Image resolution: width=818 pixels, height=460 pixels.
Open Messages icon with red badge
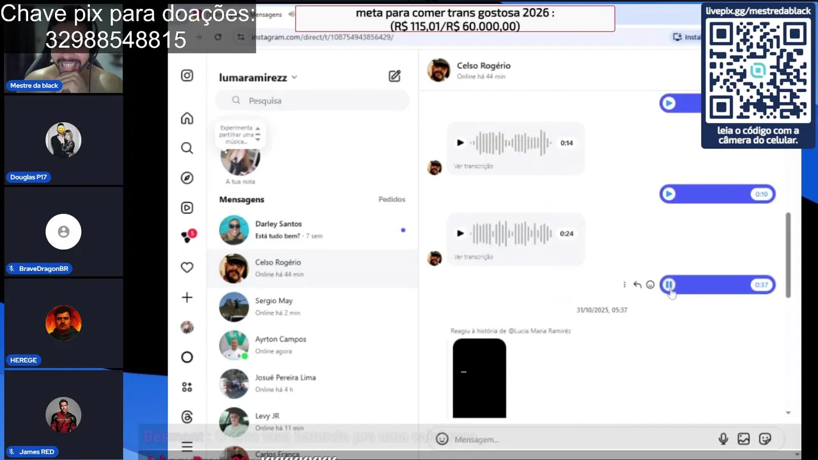(188, 236)
